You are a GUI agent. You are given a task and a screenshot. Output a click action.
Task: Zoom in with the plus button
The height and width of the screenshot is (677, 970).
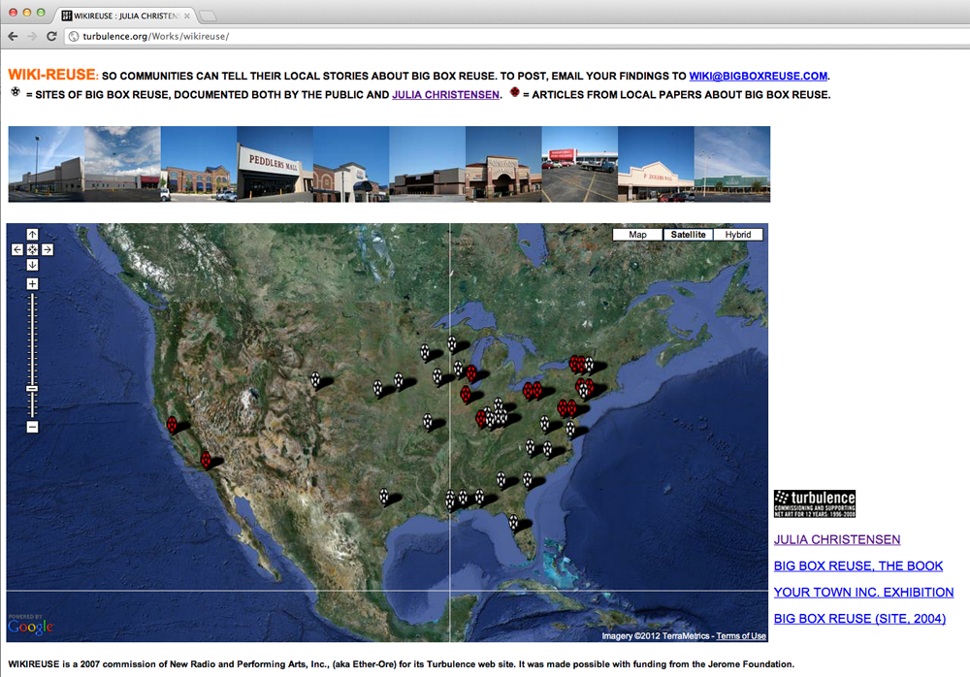tap(32, 284)
